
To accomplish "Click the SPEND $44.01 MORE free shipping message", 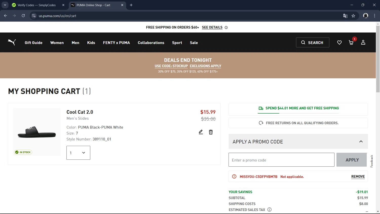I will (x=302, y=108).
